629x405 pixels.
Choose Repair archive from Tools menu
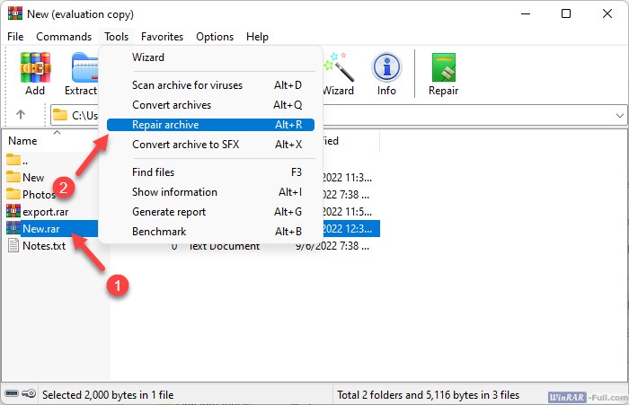click(x=165, y=125)
